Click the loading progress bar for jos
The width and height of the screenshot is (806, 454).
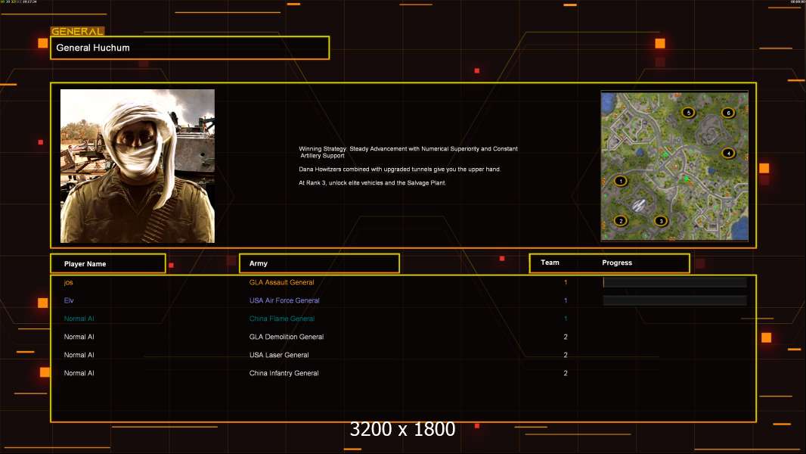point(674,282)
